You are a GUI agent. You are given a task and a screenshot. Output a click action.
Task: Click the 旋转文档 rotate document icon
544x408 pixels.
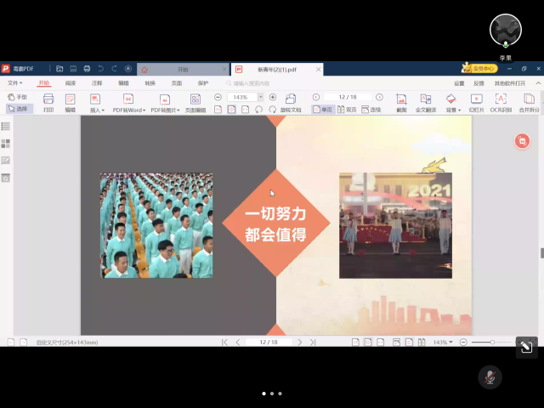[291, 102]
